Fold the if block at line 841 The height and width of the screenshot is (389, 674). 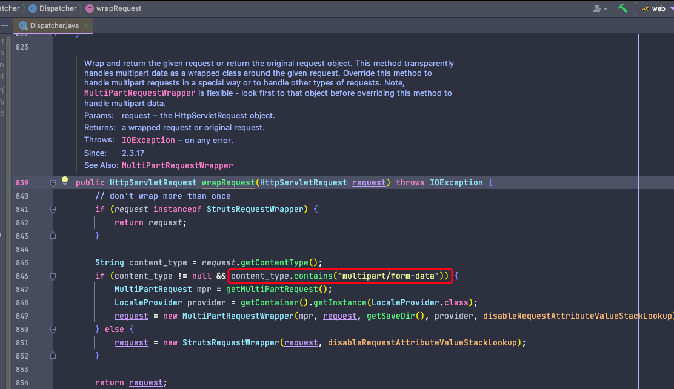[53, 209]
